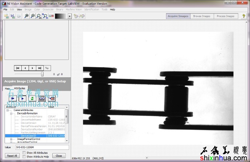
Task: Collapse the DeviceInformation tree node
Action: [11, 114]
